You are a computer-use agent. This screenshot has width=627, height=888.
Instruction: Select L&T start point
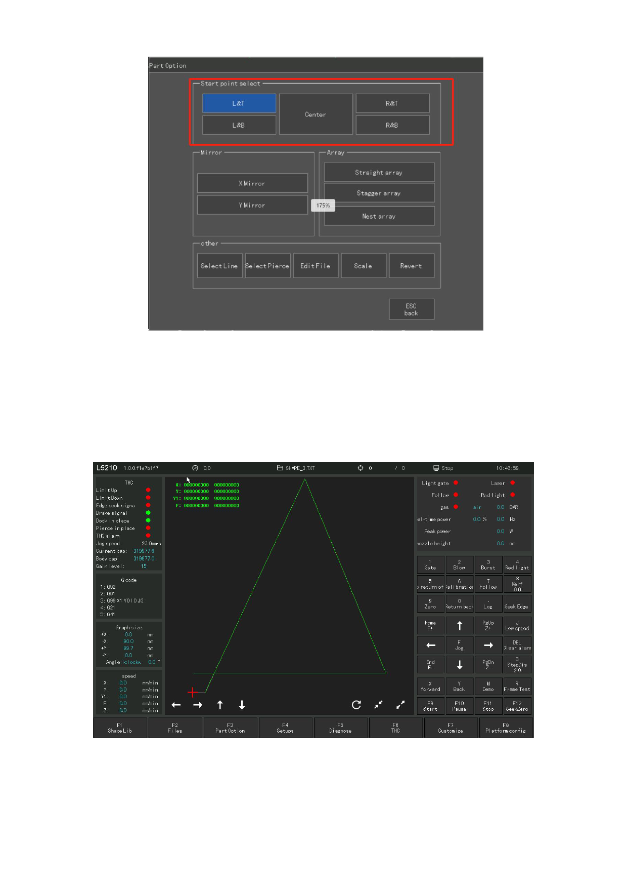pos(239,103)
